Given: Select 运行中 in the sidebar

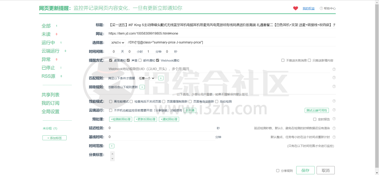Looking at the screenshot, I should (48, 43).
